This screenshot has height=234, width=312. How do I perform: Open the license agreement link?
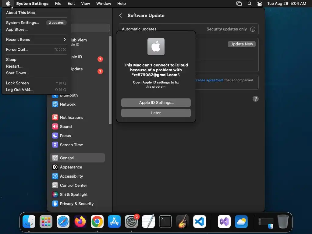click(x=210, y=80)
